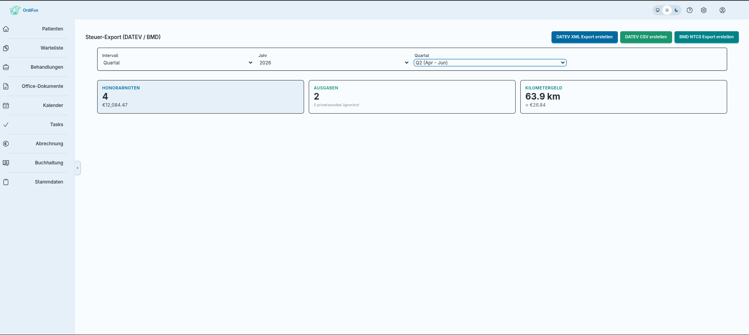Open the Intervall dropdown

178,62
